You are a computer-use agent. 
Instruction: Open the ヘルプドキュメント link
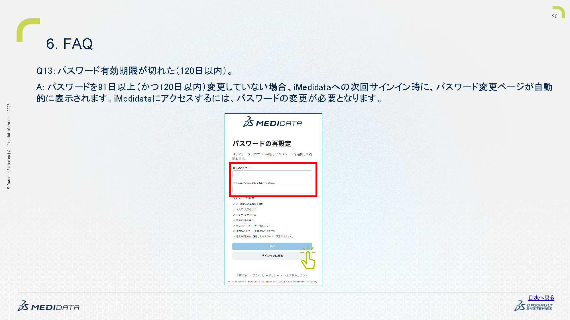(296, 275)
